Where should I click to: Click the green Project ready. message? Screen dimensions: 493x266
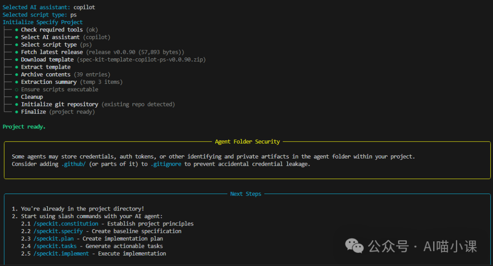click(x=24, y=127)
